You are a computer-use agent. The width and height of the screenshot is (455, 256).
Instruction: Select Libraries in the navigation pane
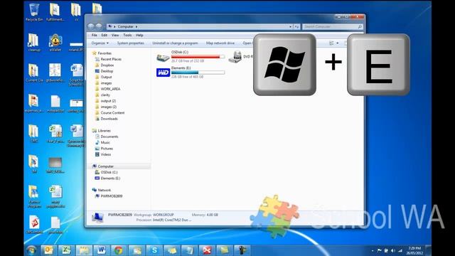pos(105,131)
